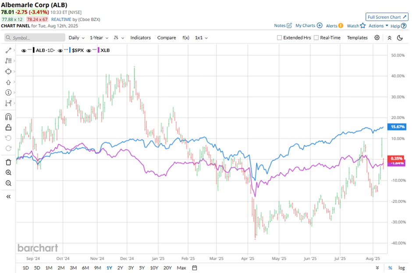Image resolution: width=412 pixels, height=273 pixels.
Task: Switch to the 5Y time range
Action: [142, 268]
